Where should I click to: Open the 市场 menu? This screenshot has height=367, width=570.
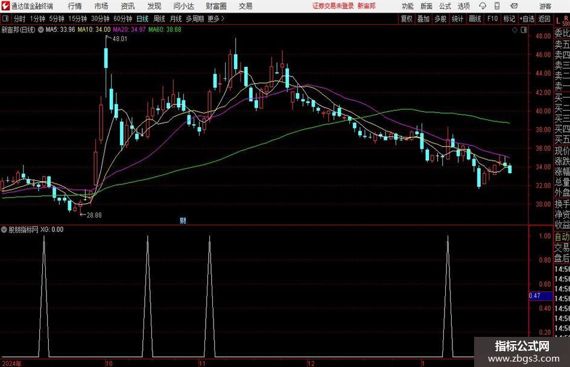coord(101,6)
